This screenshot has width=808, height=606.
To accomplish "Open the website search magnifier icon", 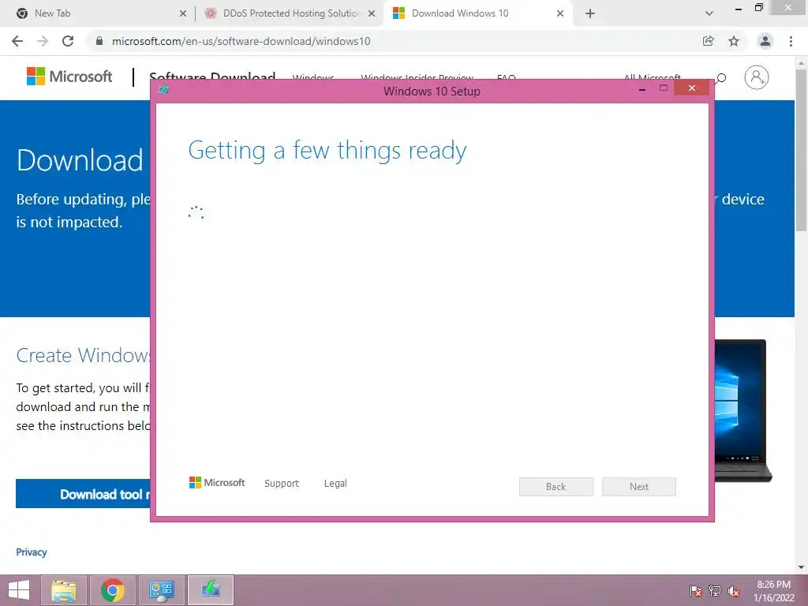I will tap(721, 78).
